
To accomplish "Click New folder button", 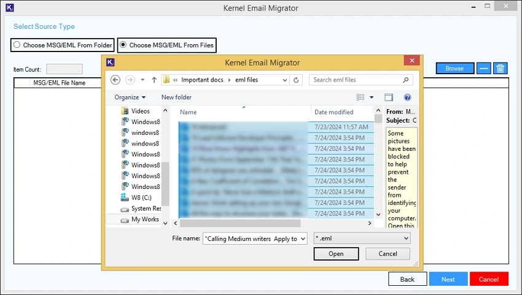I will (x=176, y=97).
